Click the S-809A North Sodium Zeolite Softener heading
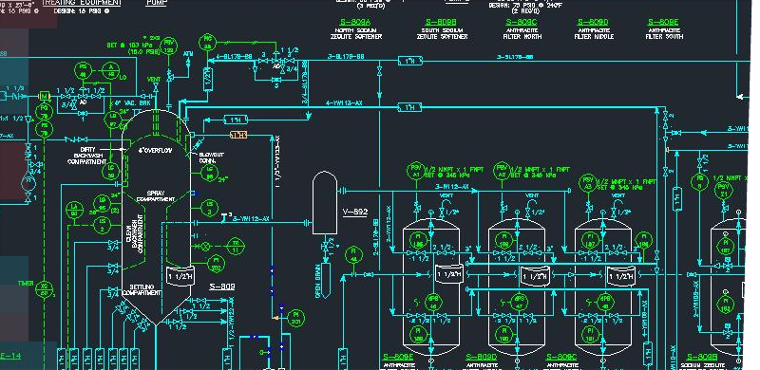760x370 pixels. [356, 29]
